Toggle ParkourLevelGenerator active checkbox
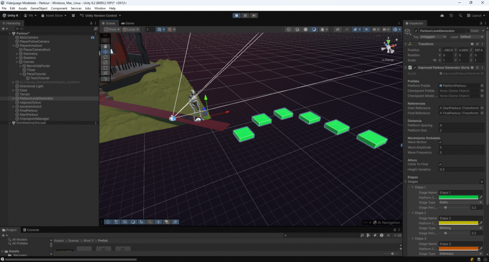This screenshot has height=262, width=489. 416,30
